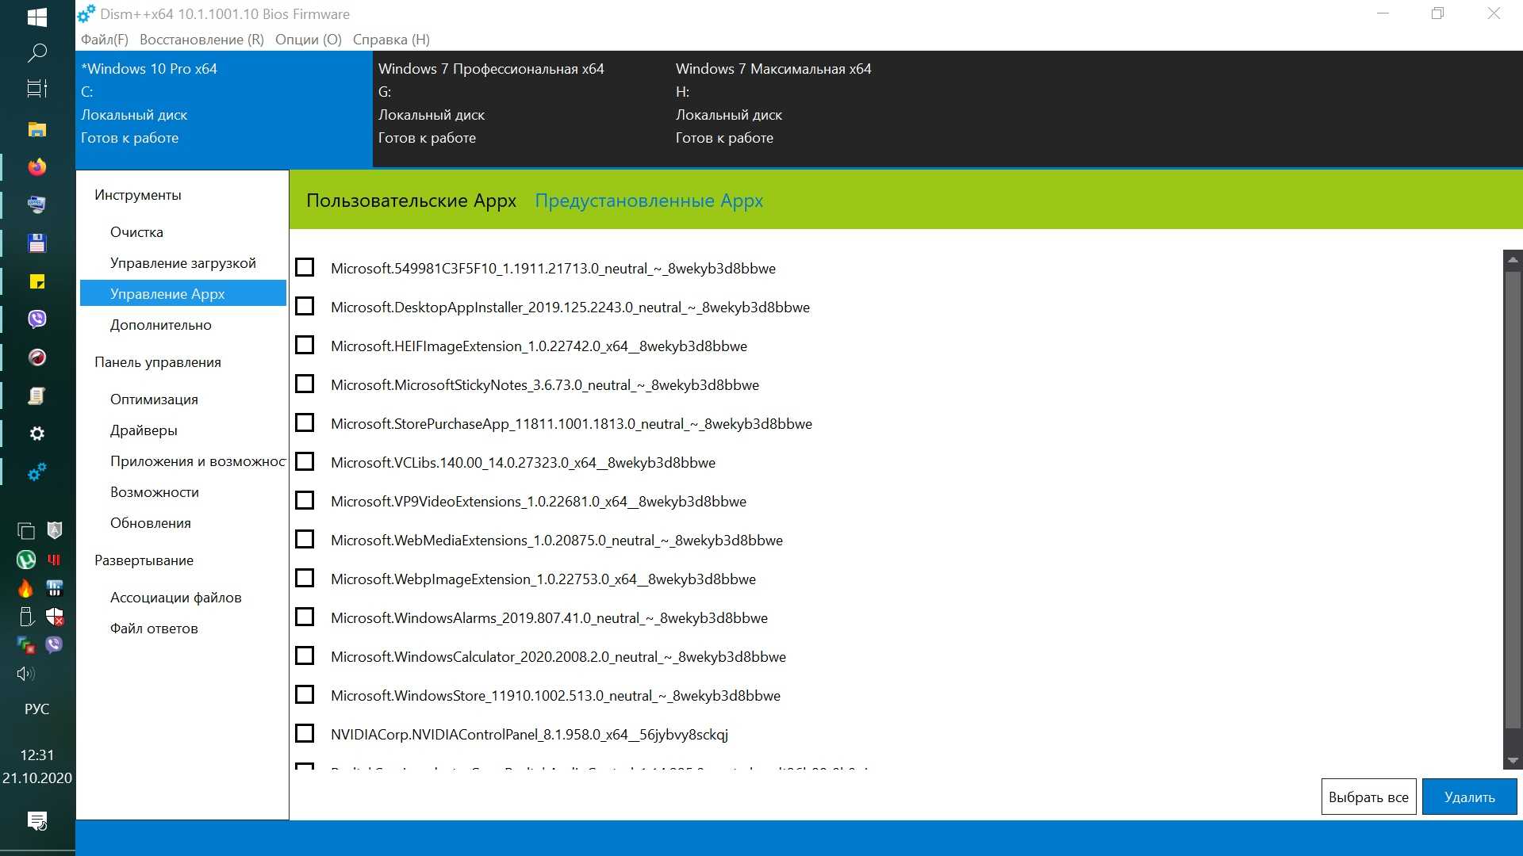
Task: Click scrollbar down arrow in Appx list
Action: tap(1513, 760)
